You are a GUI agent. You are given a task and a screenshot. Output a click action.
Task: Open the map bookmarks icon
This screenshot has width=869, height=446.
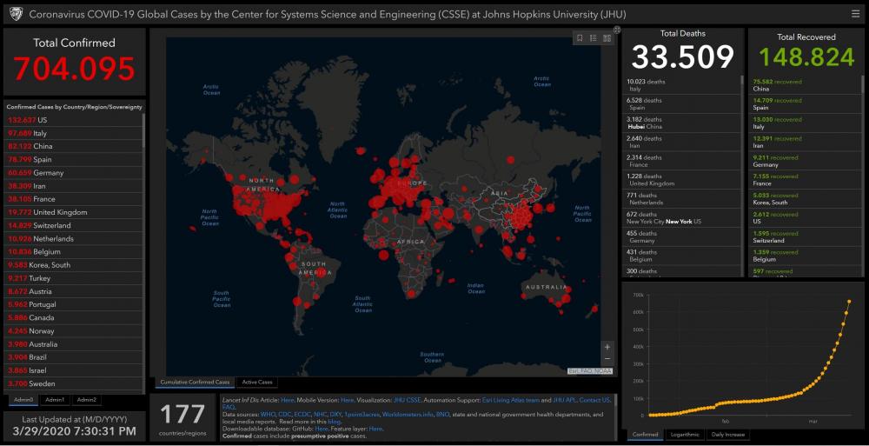click(x=580, y=37)
